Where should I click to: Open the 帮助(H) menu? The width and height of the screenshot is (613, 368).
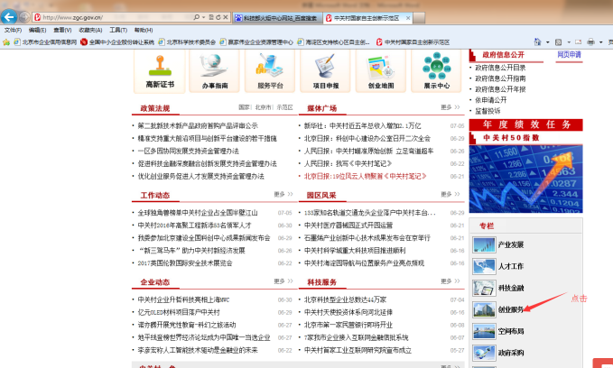click(x=144, y=30)
